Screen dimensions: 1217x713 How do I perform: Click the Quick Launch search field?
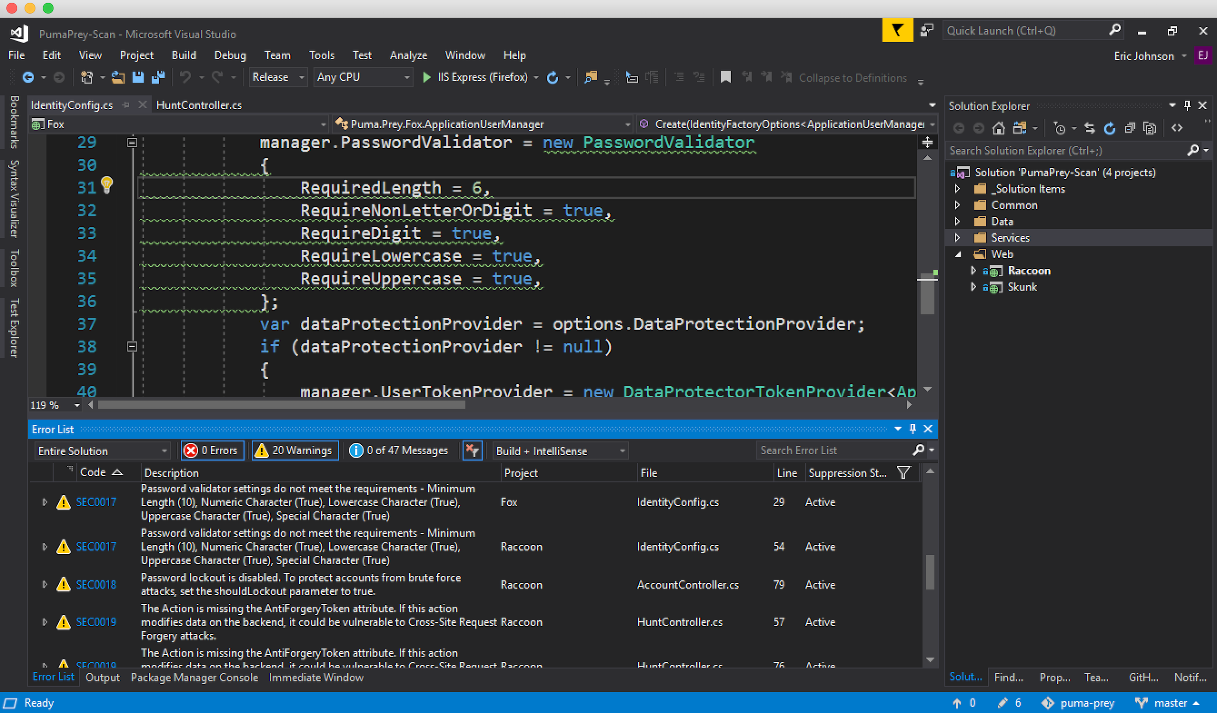click(x=1026, y=31)
